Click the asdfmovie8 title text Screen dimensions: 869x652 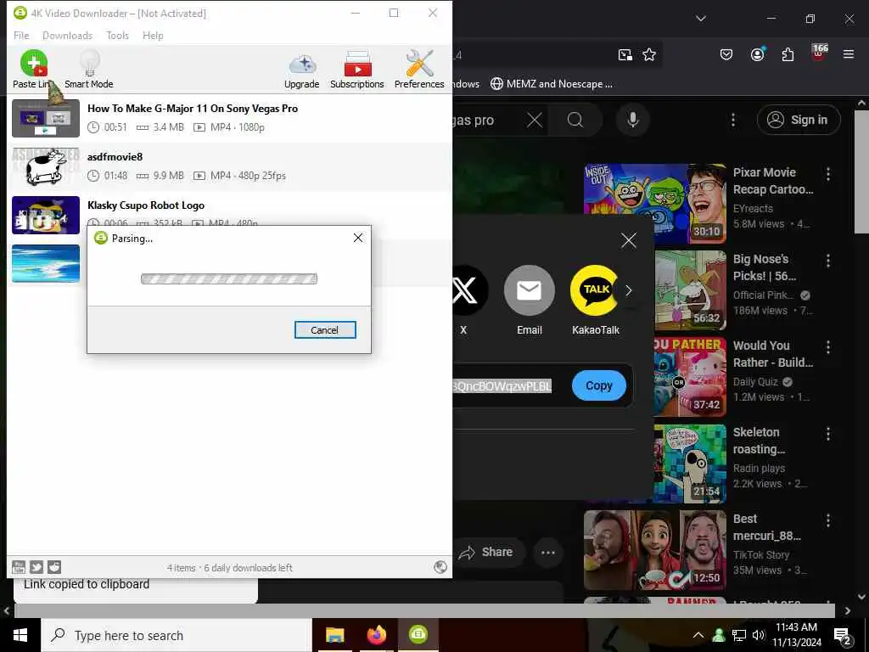tap(115, 157)
